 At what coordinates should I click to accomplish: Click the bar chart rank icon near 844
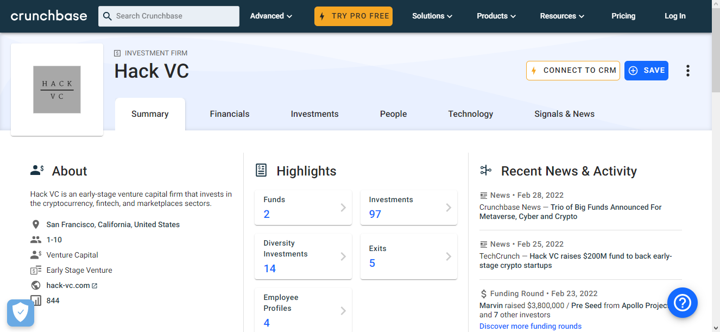point(36,300)
